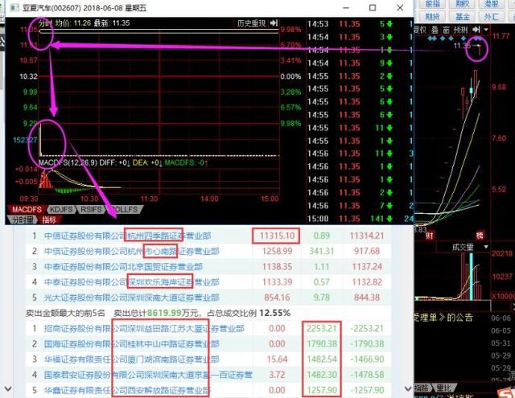Select the 分时图 tab
Viewport: 515px width, 398px height.
point(23,220)
